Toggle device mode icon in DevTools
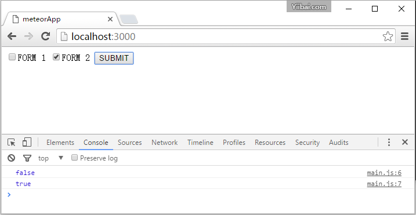 coord(27,142)
